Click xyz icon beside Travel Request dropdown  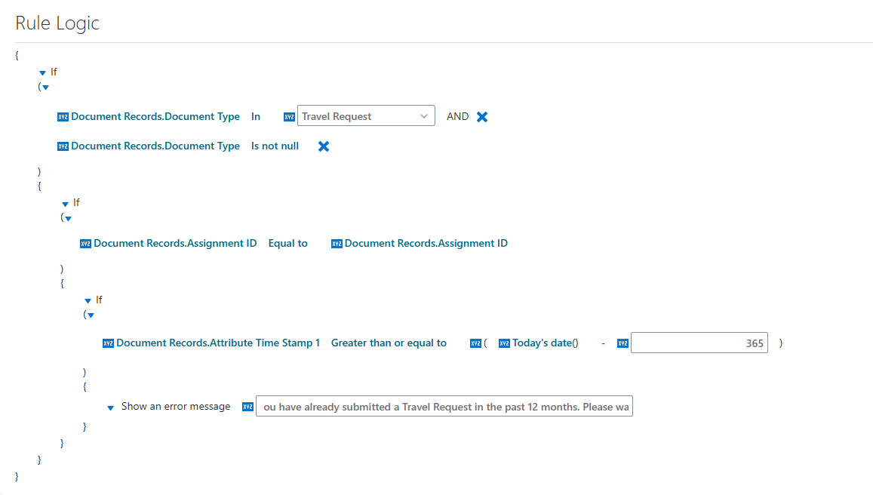(289, 117)
